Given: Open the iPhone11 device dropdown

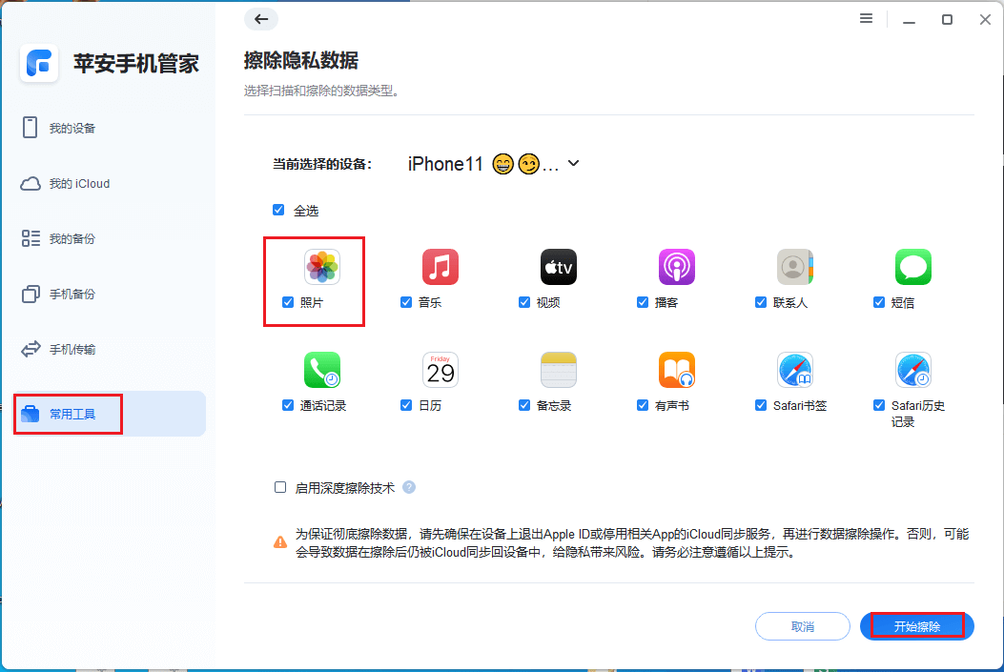Looking at the screenshot, I should click(572, 163).
